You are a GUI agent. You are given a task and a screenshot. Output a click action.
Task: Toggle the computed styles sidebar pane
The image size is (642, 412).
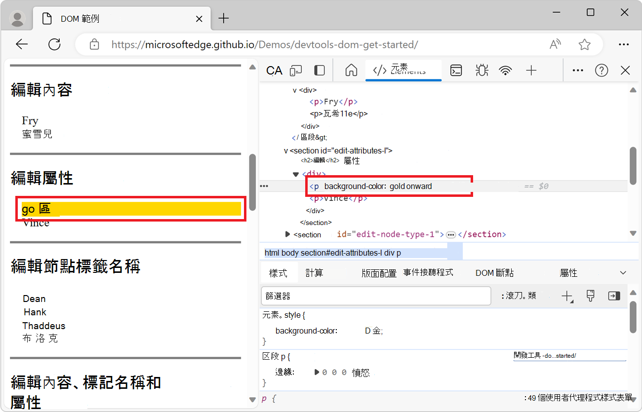[x=614, y=296]
